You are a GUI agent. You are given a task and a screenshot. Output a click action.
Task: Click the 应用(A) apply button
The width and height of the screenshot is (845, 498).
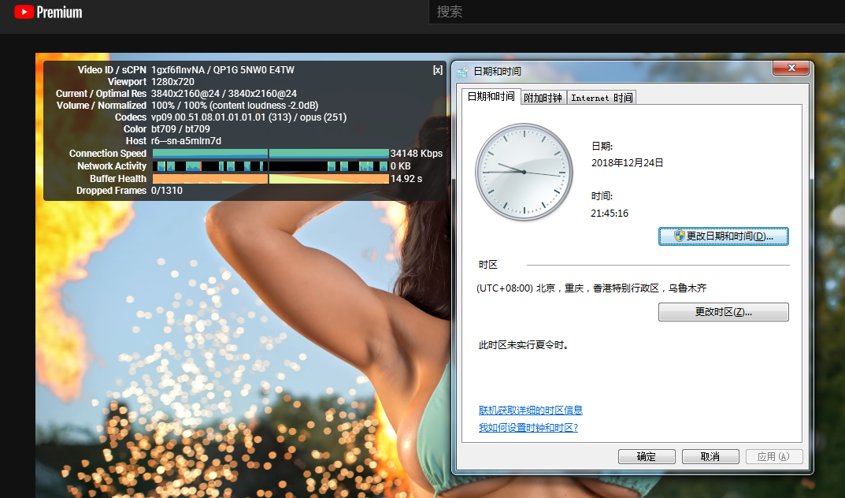tap(773, 457)
